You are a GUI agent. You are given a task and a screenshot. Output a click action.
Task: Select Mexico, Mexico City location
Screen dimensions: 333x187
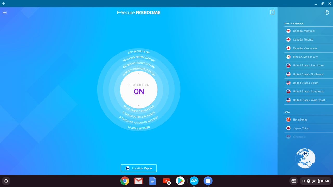click(309, 57)
